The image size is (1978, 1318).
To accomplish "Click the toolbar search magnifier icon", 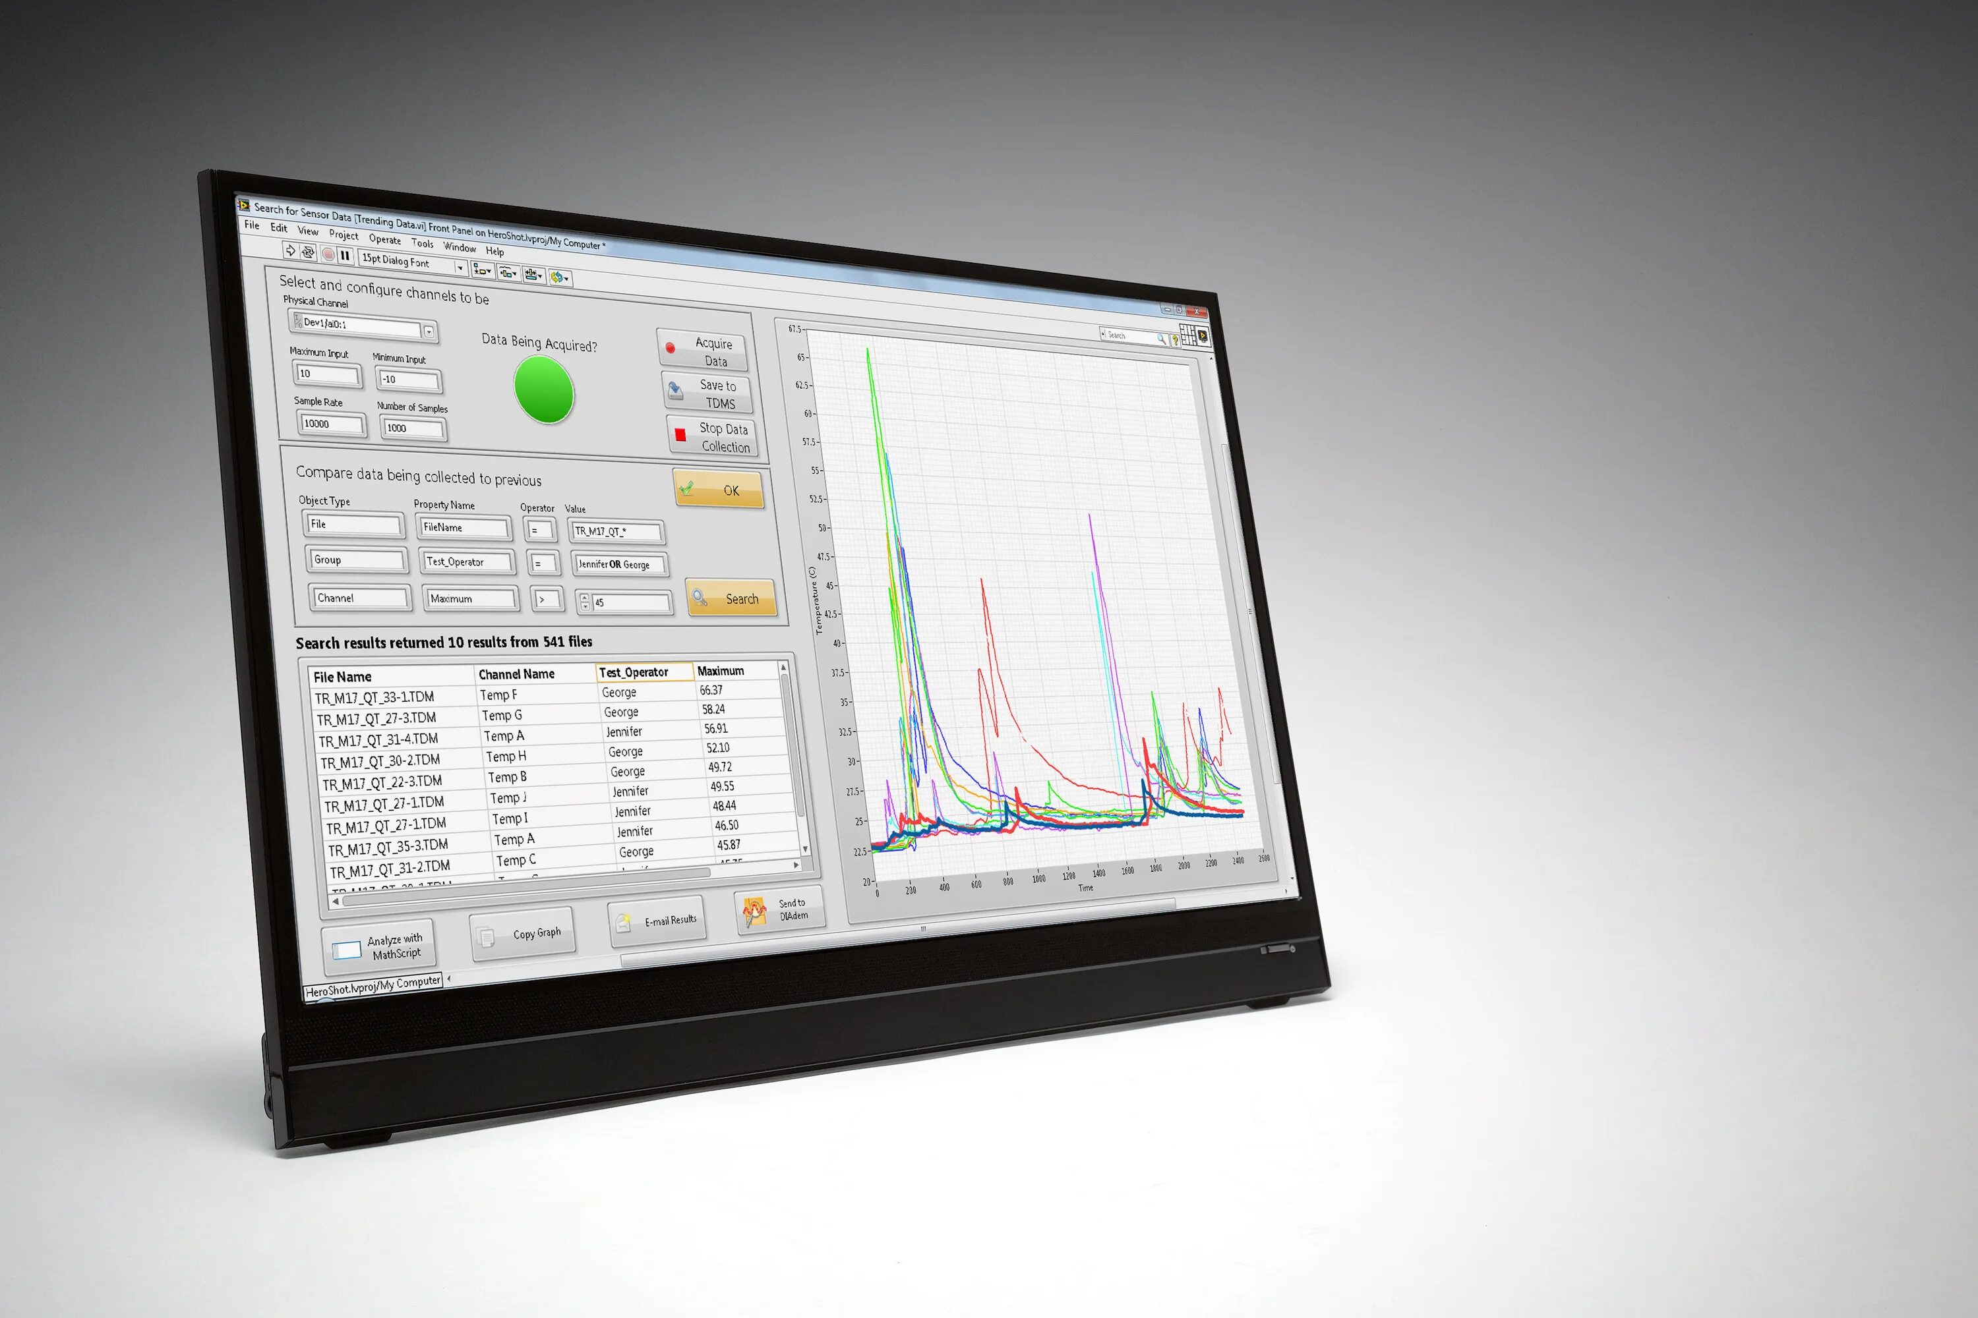I will pyautogui.click(x=1161, y=339).
